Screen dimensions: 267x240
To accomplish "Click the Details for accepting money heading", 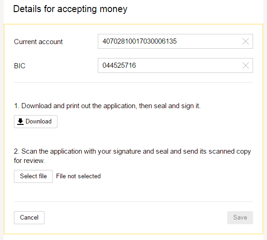I will (70, 9).
